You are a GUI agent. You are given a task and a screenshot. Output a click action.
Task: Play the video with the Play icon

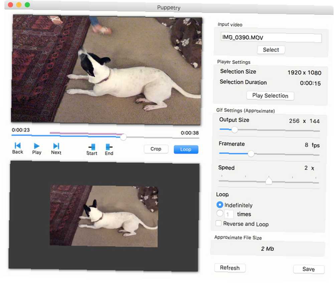tap(37, 146)
